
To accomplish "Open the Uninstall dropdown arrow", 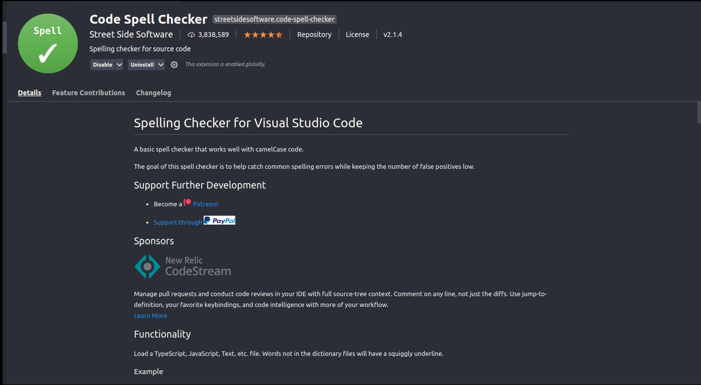I will 161,64.
